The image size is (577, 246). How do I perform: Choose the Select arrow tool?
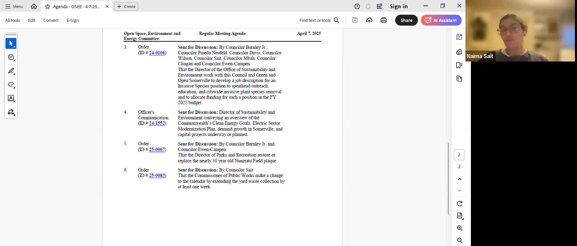[11, 43]
